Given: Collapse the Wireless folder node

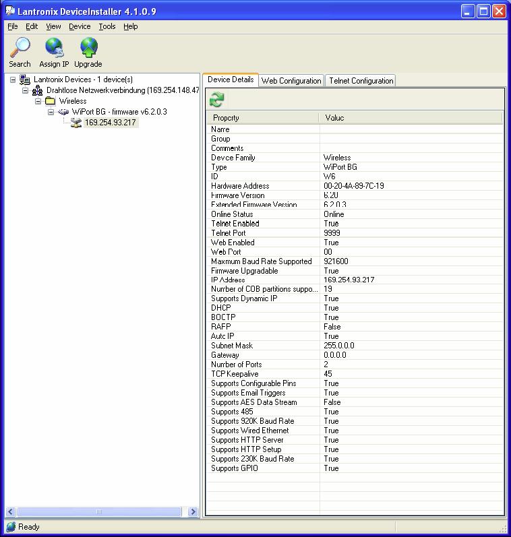Looking at the screenshot, I should click(38, 101).
